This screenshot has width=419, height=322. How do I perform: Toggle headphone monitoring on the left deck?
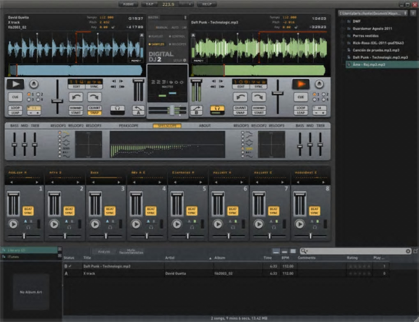(117, 110)
